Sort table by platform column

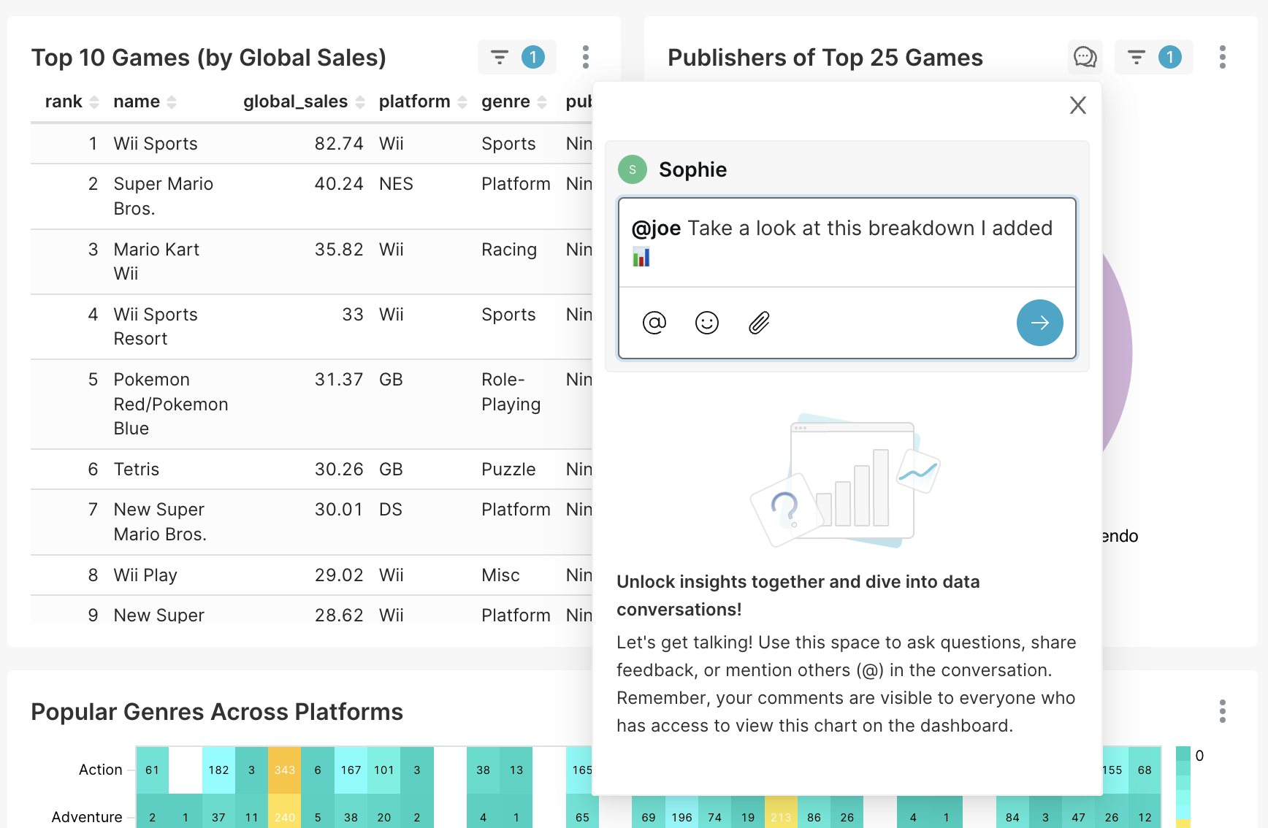click(423, 101)
